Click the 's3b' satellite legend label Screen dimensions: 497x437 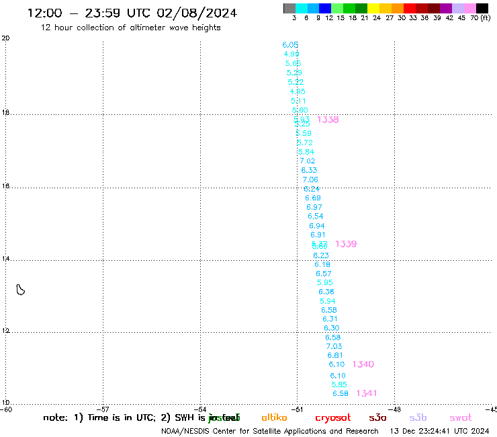(418, 418)
